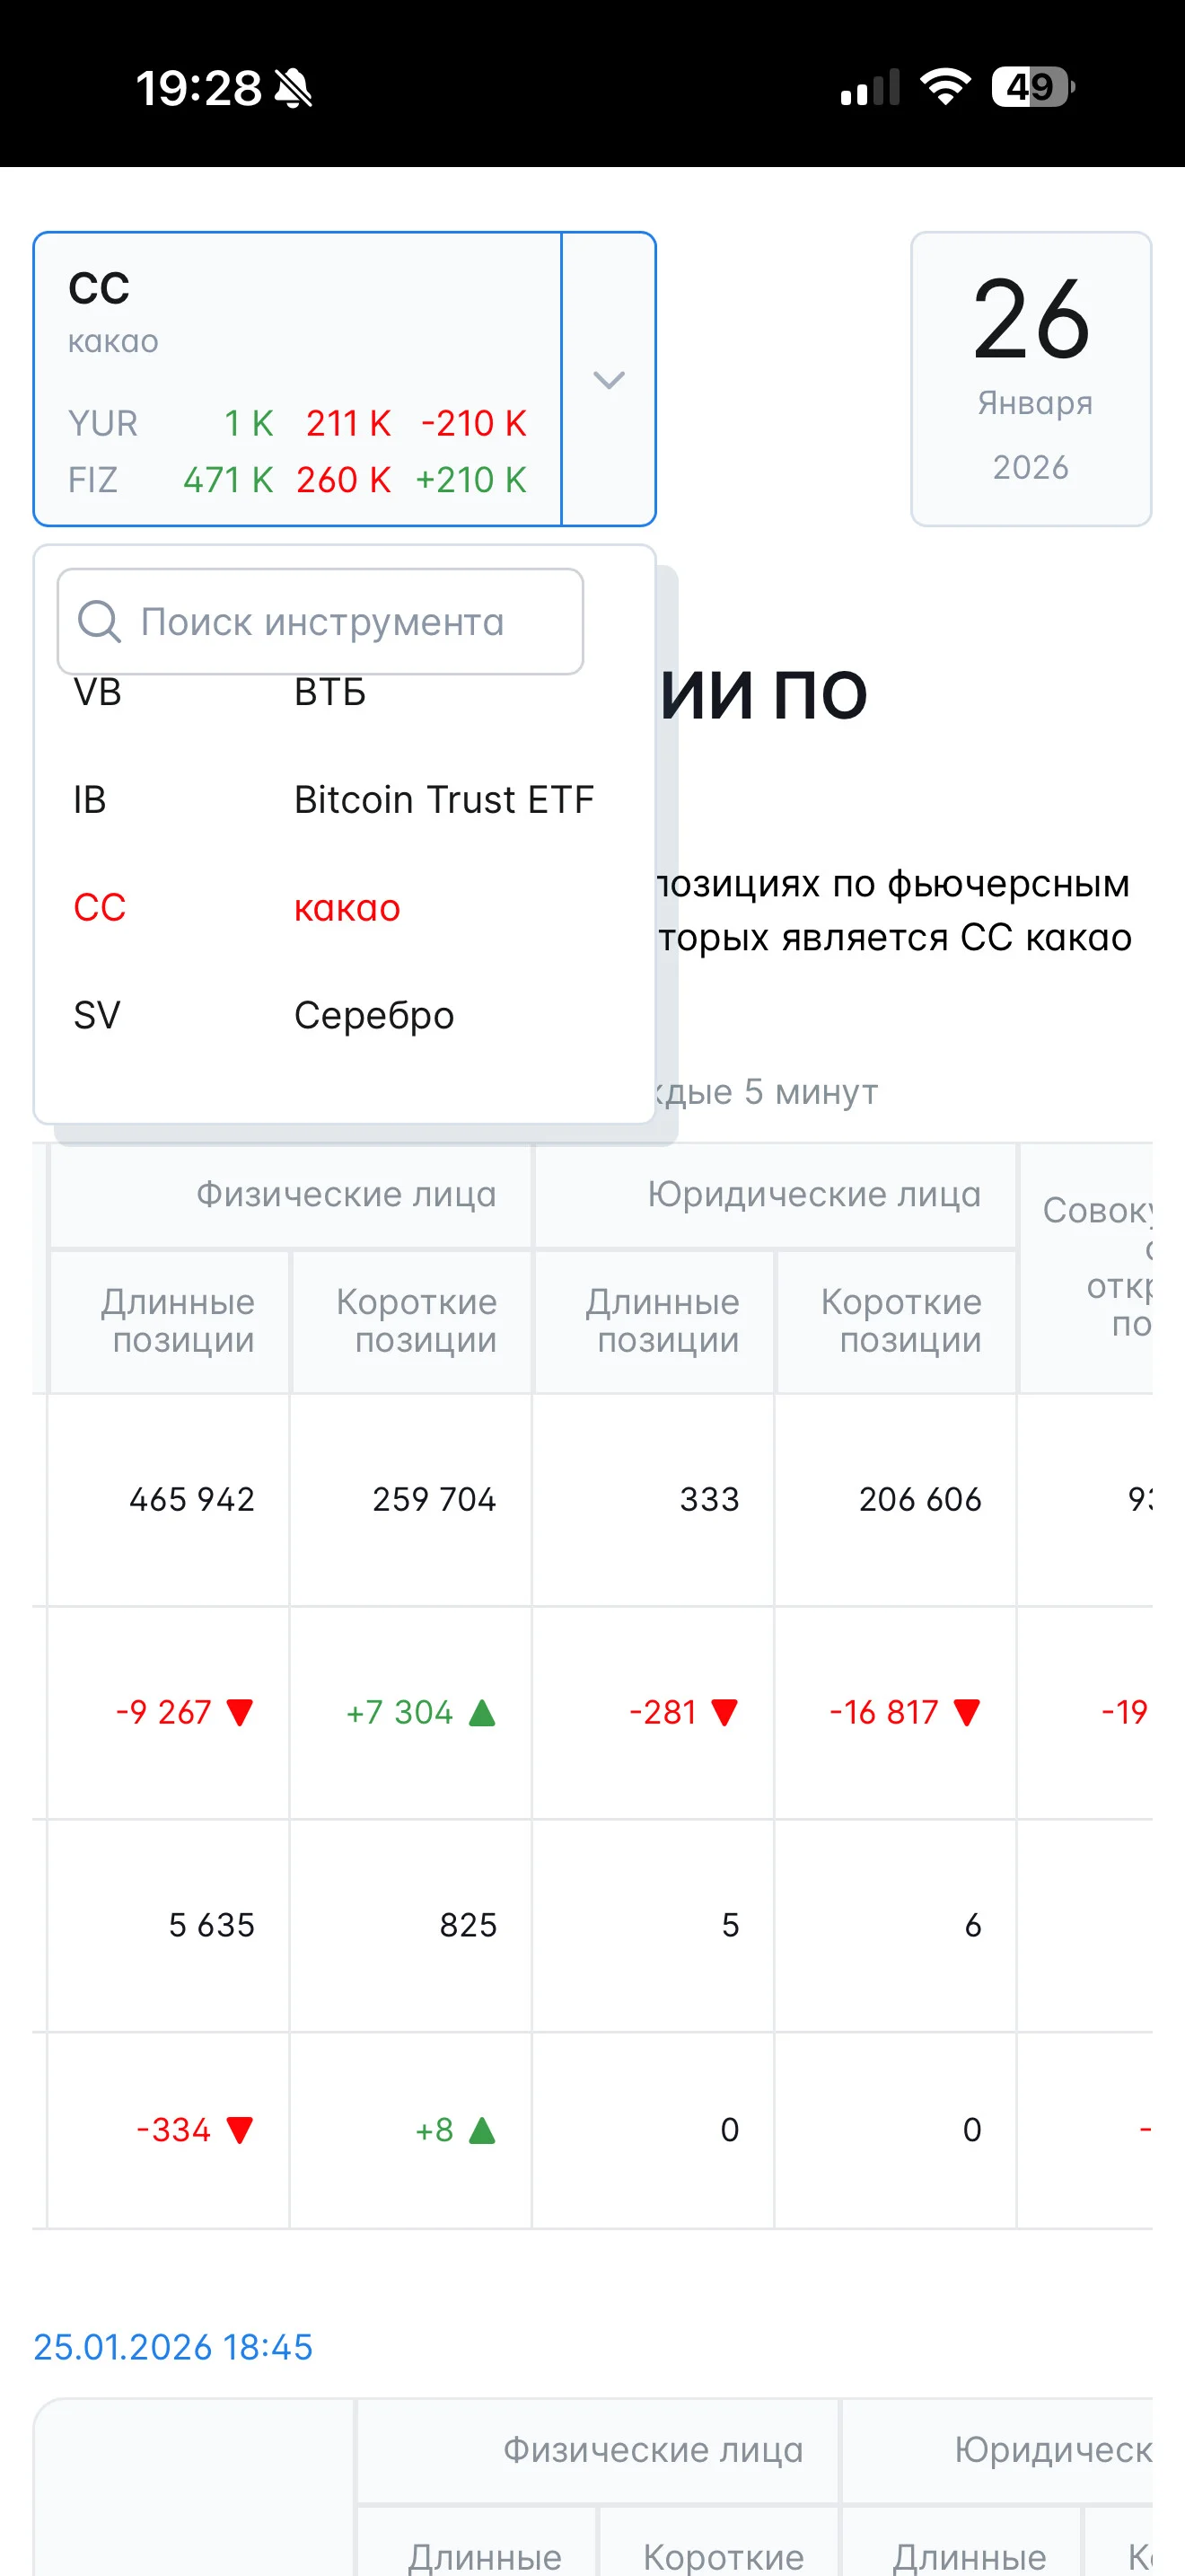Tap the green up arrow beside +7 304
The width and height of the screenshot is (1185, 2576).
click(x=483, y=1713)
